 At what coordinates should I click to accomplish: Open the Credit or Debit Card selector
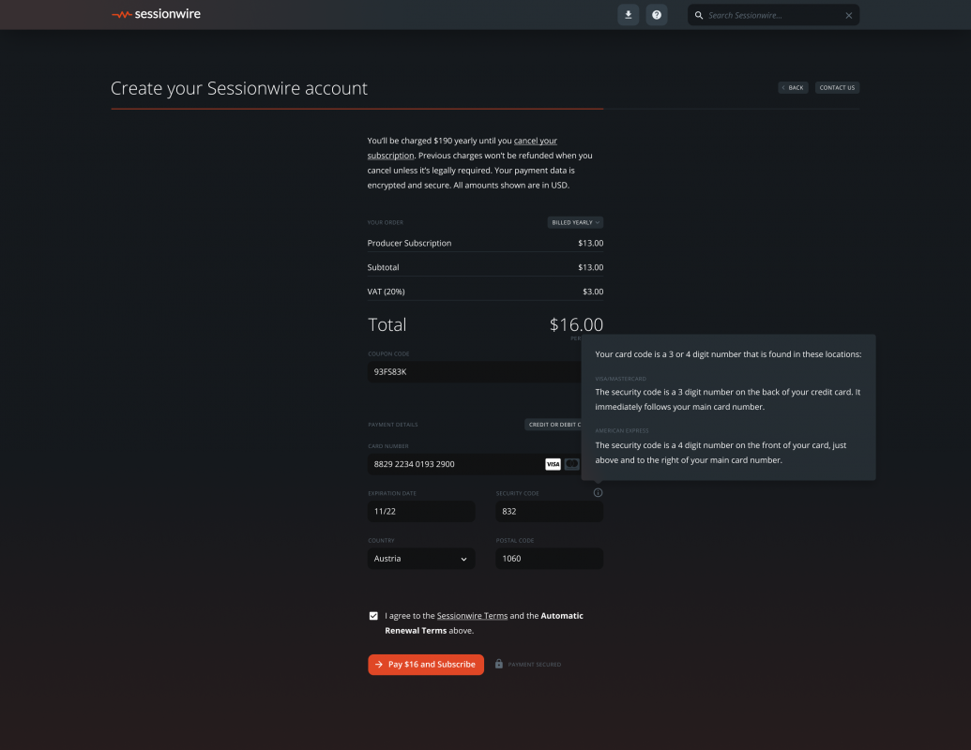(554, 425)
